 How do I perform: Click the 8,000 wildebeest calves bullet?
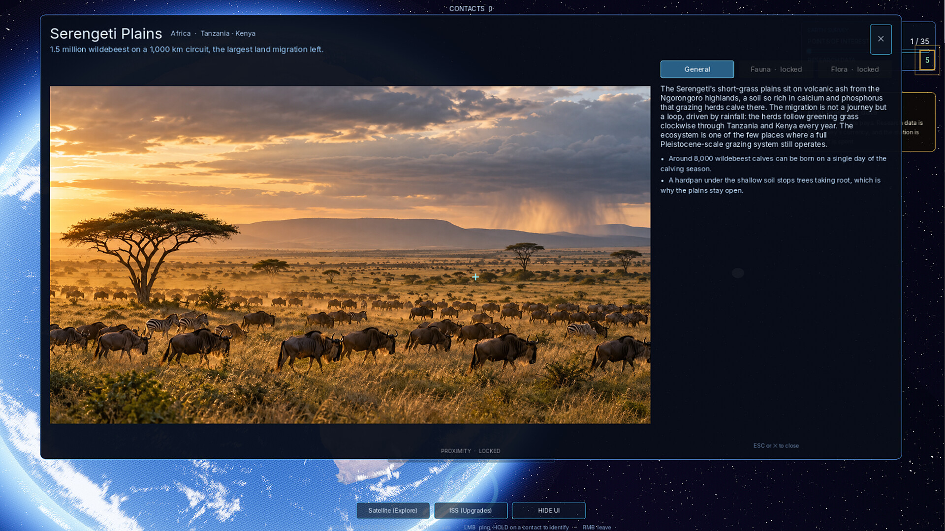coord(774,163)
